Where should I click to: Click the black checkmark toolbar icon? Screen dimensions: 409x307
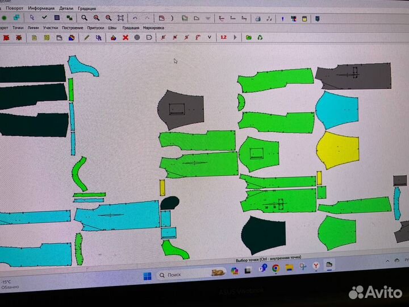click(44, 18)
